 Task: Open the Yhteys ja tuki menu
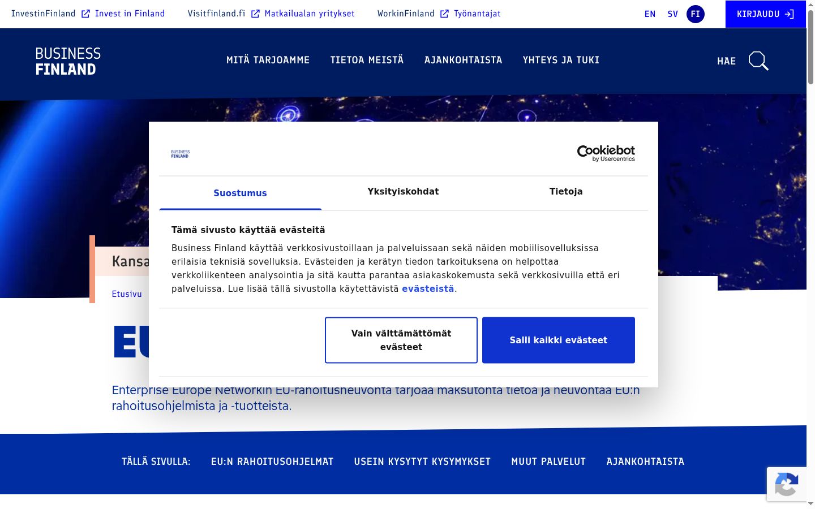click(x=561, y=60)
